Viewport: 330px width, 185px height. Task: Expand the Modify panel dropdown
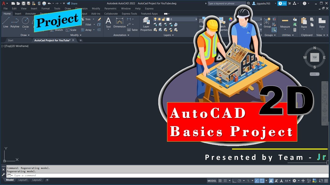76,35
